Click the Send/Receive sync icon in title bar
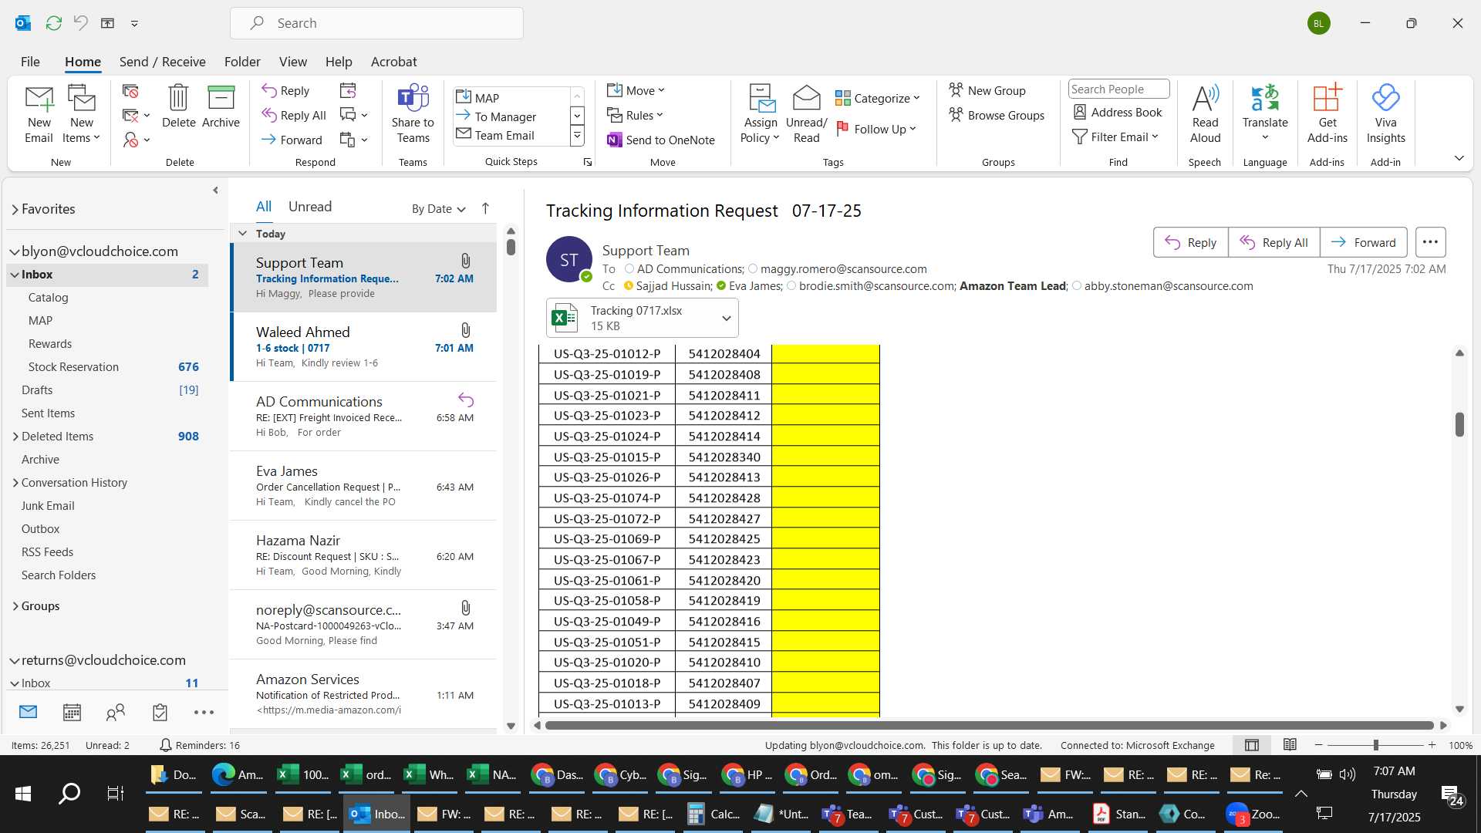The height and width of the screenshot is (833, 1481). 53,23
